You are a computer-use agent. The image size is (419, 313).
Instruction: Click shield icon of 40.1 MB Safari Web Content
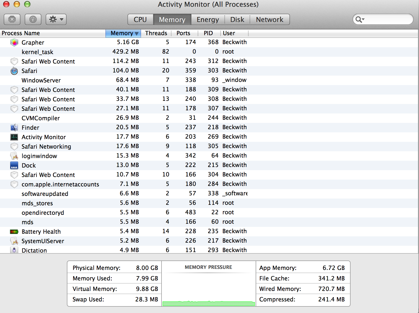(14, 90)
